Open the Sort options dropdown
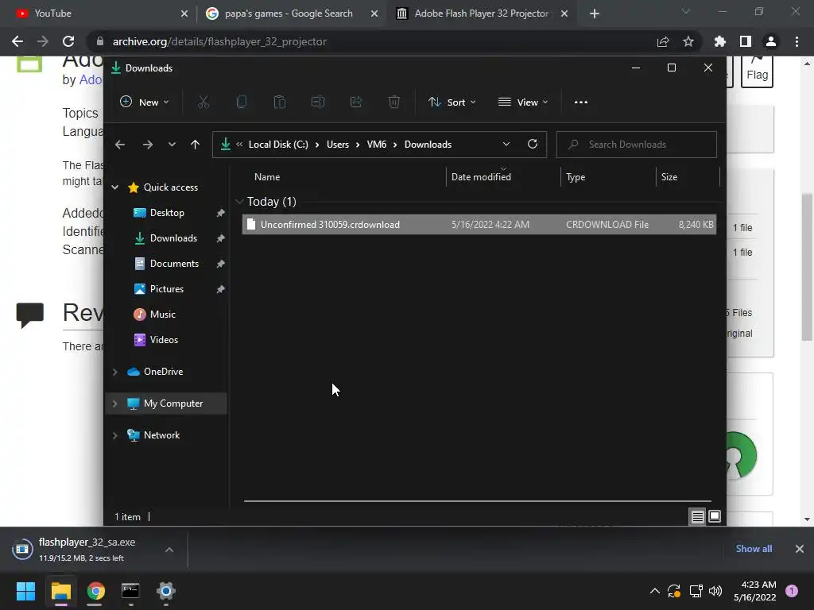814x610 pixels. 452,102
